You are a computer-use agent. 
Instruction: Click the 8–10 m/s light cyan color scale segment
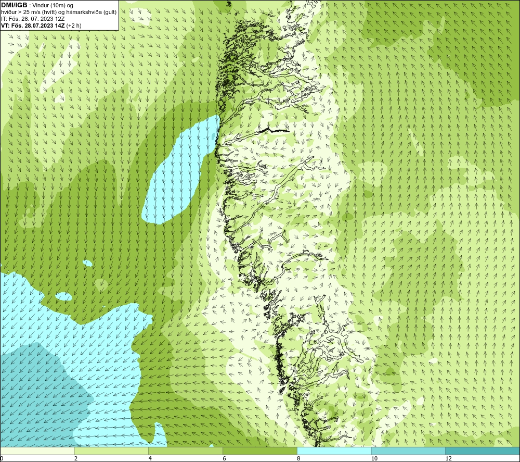point(334,451)
